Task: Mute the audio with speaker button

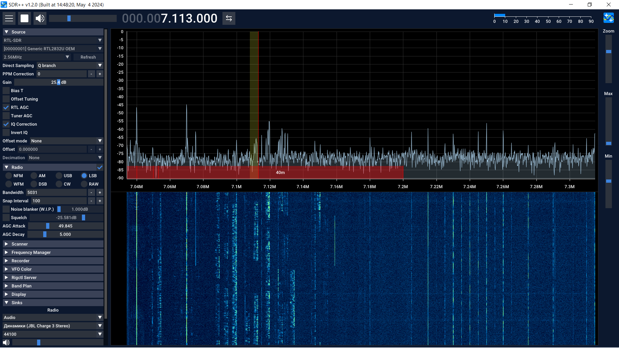Action: click(40, 18)
